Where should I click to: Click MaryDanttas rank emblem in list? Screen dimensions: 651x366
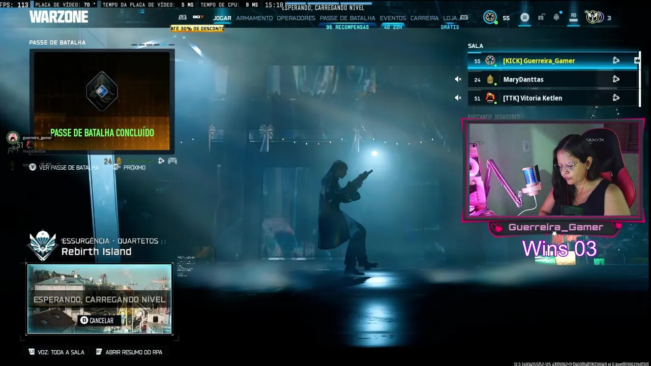[490, 79]
